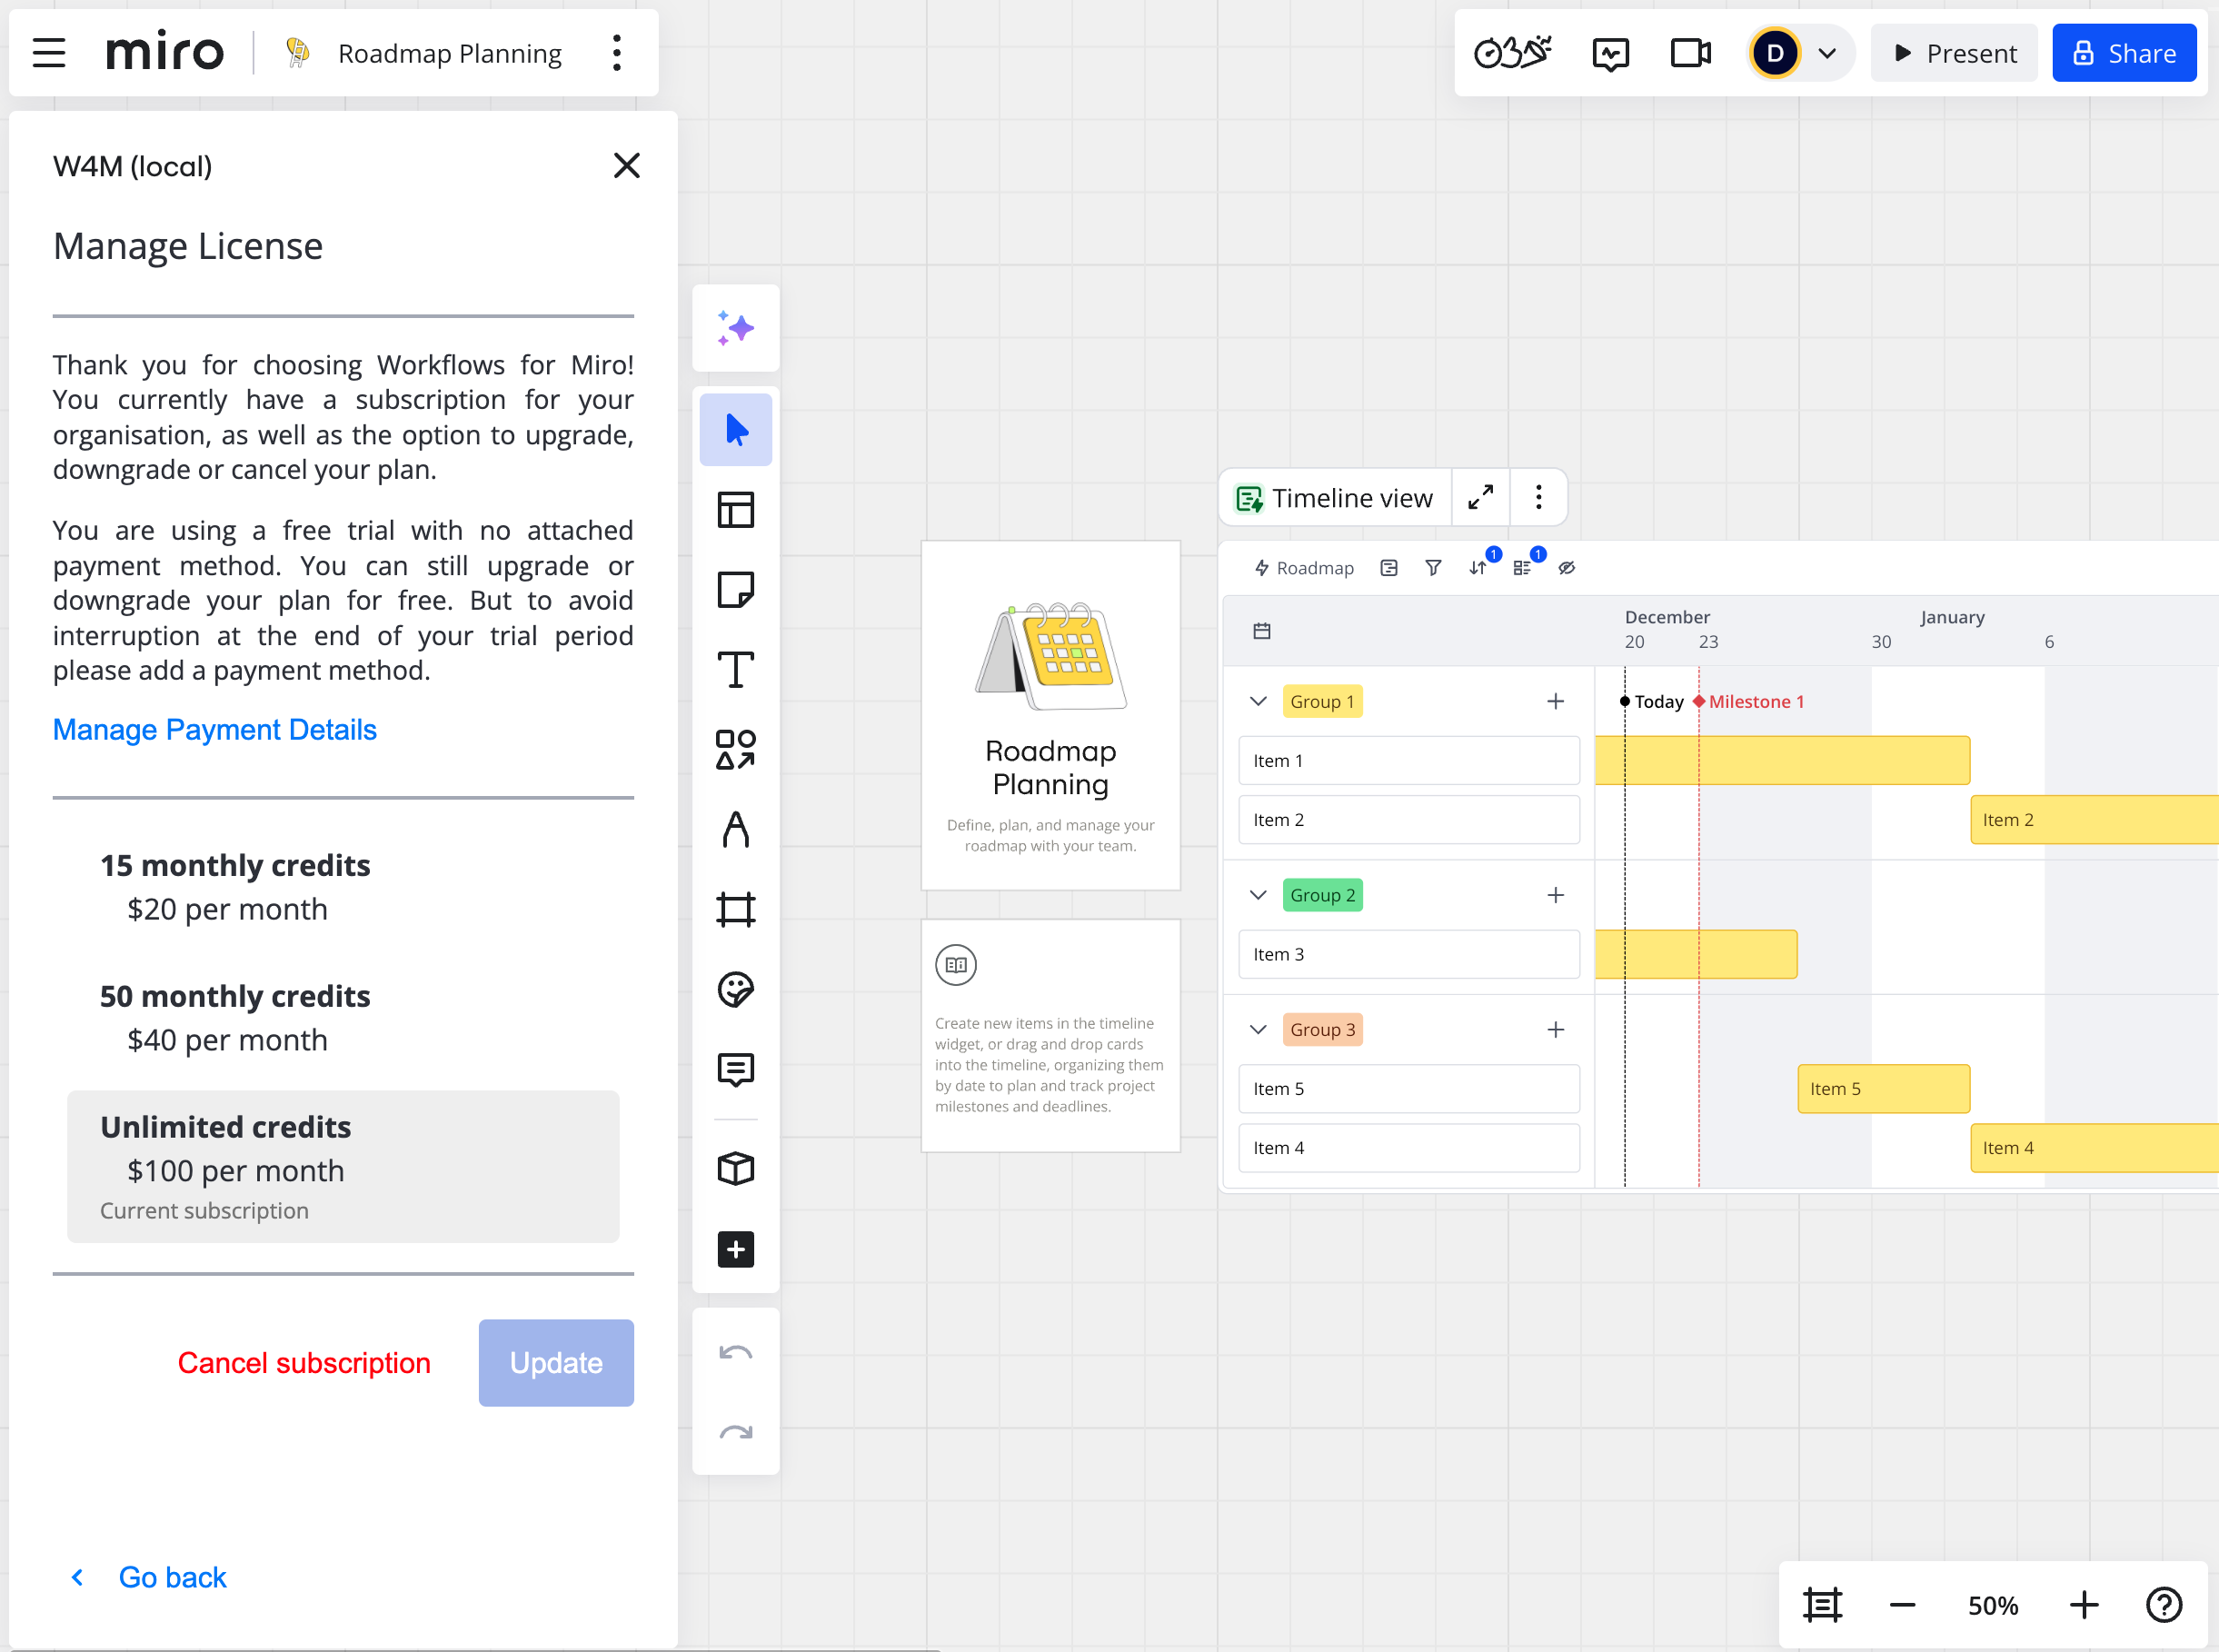Screen dimensions: 2219x1652
Task: Open Manage Payment Details link
Action: [x=214, y=730]
